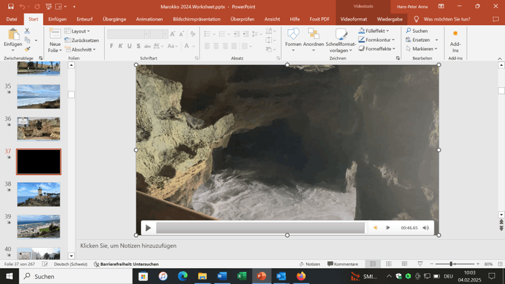Play the video with the play button
The image size is (505, 284).
[x=148, y=228]
